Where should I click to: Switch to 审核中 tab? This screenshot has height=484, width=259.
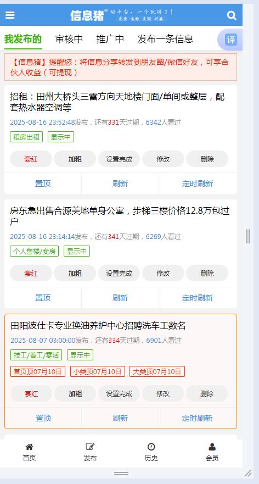pos(69,39)
